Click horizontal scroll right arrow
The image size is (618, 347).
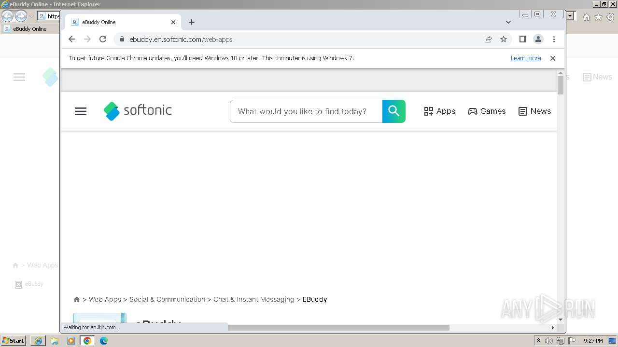tap(553, 328)
